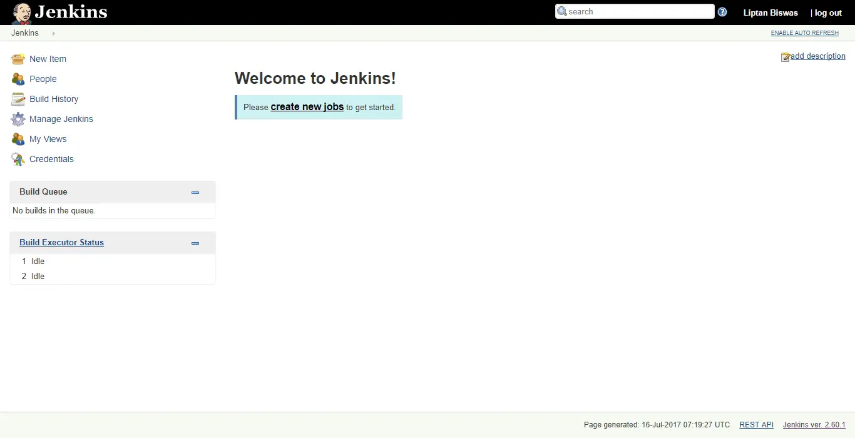Open Liptan Biswas user profile

pyautogui.click(x=771, y=13)
